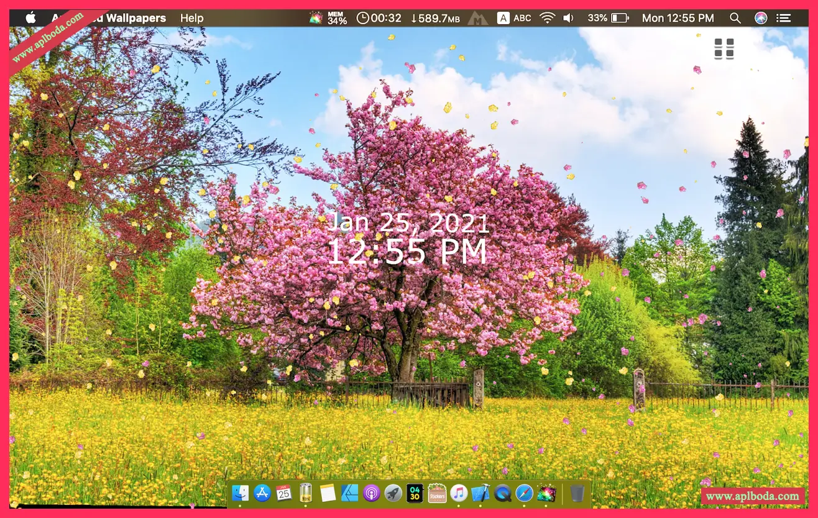The width and height of the screenshot is (818, 518).
Task: Launch Affinity Designer from the Dock
Action: [349, 493]
